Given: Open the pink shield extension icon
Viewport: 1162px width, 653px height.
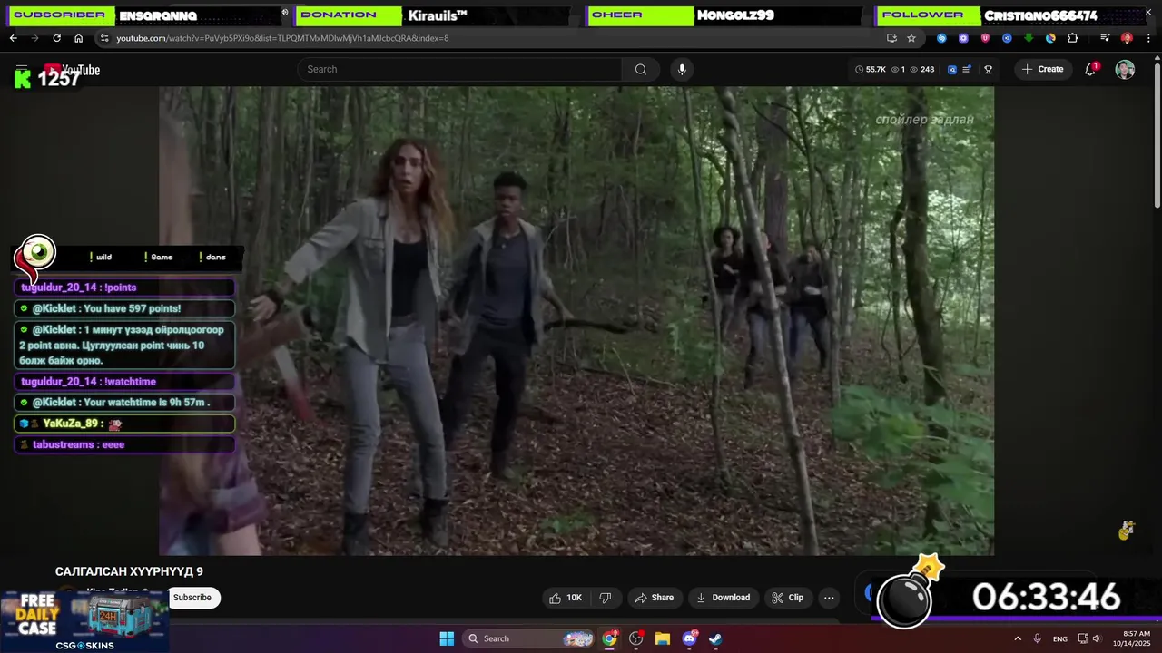Looking at the screenshot, I should pyautogui.click(x=985, y=38).
